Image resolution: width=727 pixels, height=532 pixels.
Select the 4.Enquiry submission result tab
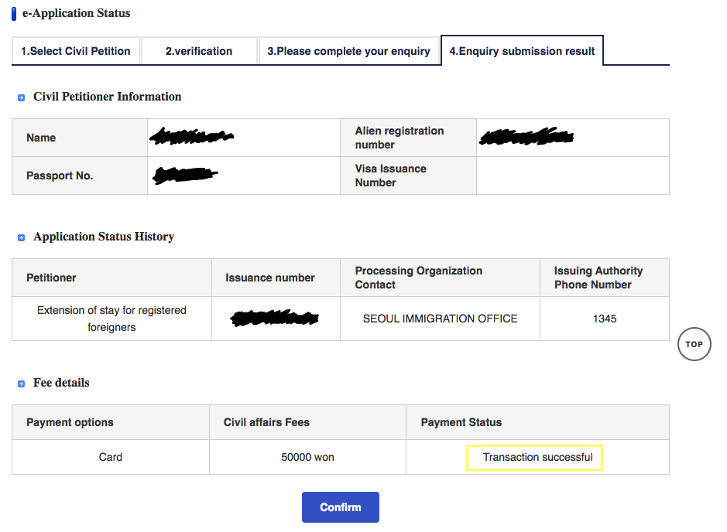(522, 52)
